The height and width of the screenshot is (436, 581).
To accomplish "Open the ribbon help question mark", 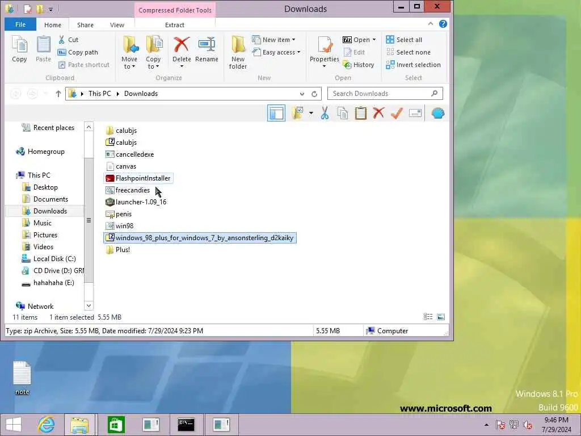I will pyautogui.click(x=443, y=24).
